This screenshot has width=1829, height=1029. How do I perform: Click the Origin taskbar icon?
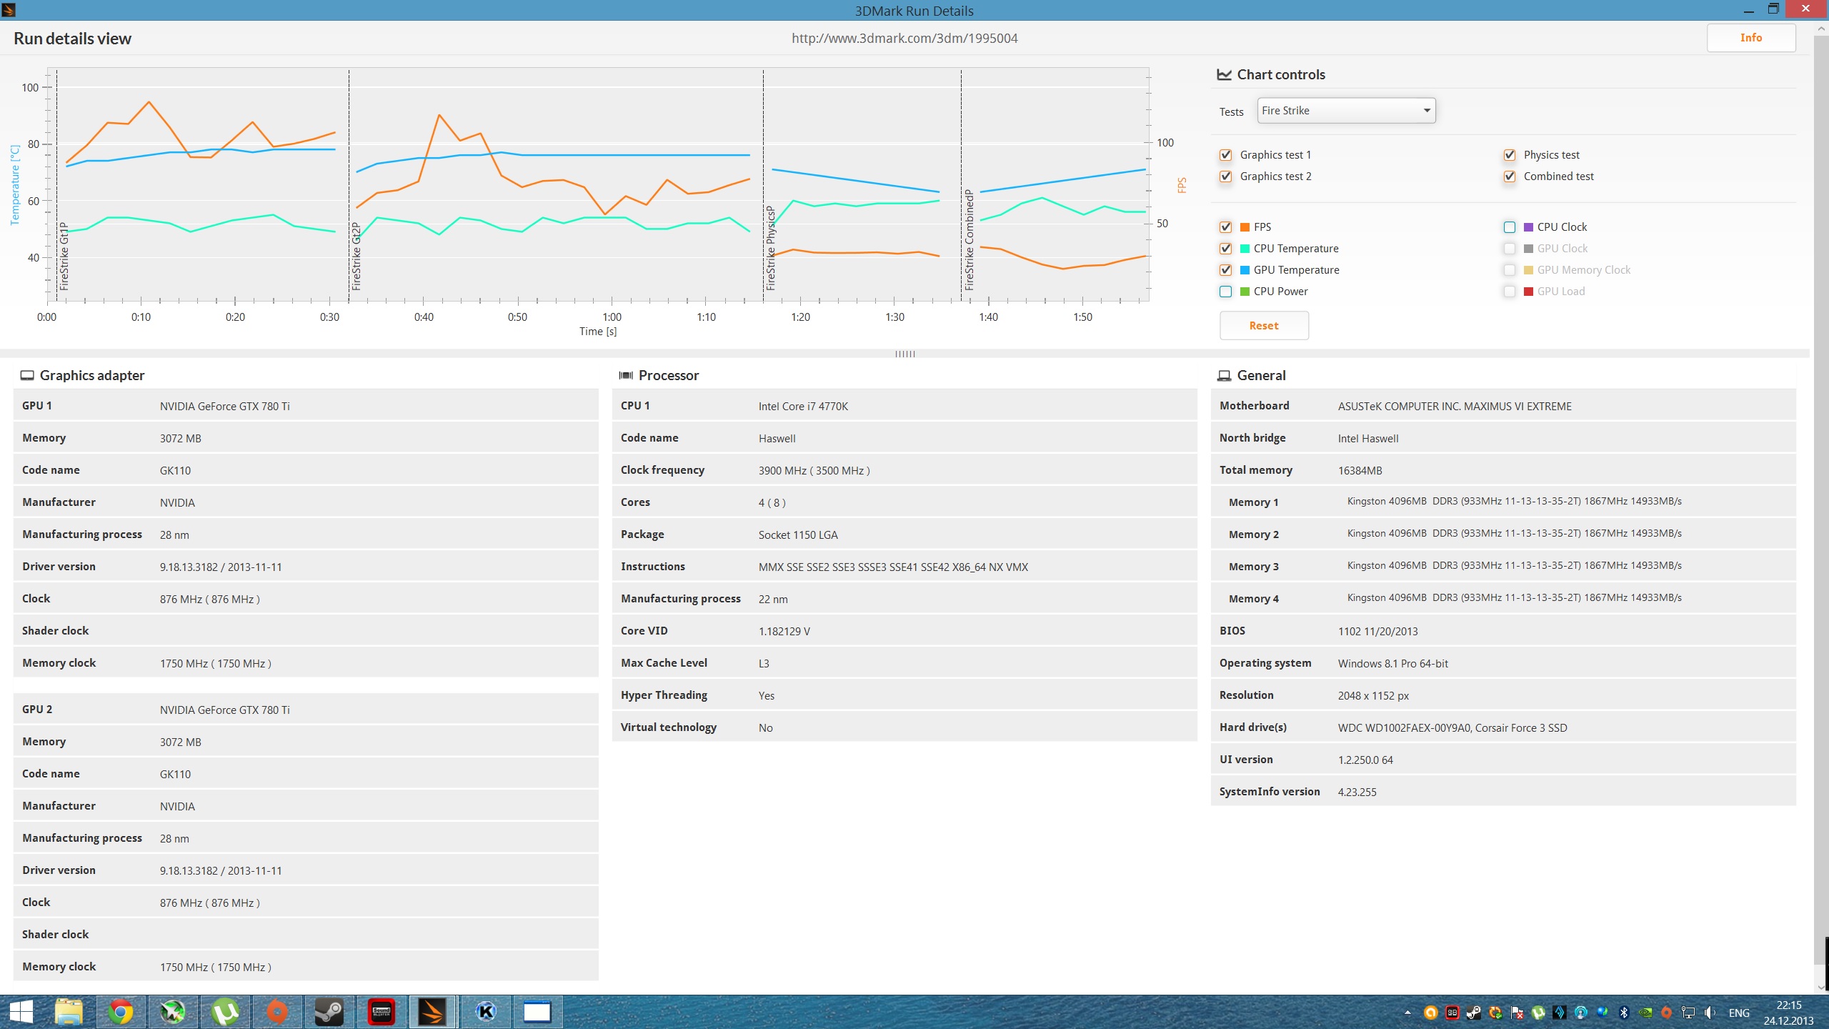tap(277, 1012)
